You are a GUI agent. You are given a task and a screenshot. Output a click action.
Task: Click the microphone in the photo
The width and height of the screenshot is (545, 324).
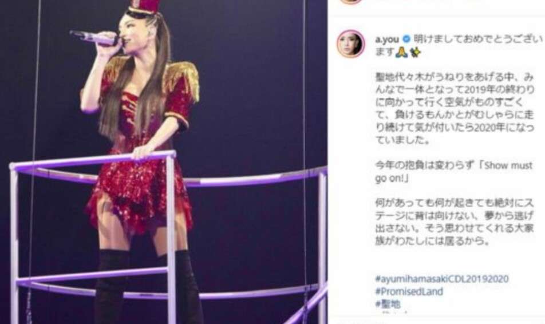(93, 38)
